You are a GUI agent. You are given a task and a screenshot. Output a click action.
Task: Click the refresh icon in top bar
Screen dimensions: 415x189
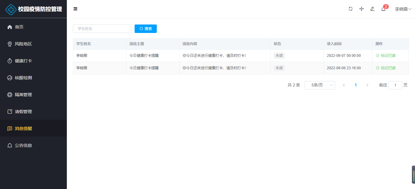click(x=351, y=9)
